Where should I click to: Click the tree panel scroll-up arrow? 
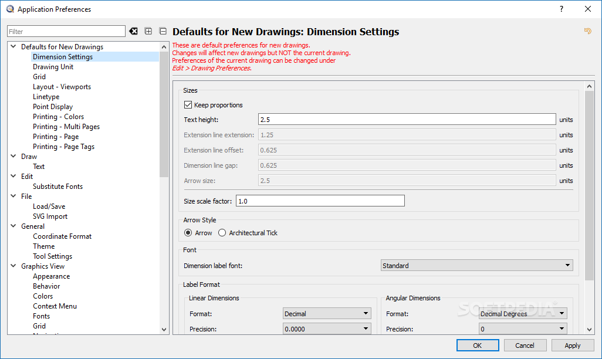[164, 47]
